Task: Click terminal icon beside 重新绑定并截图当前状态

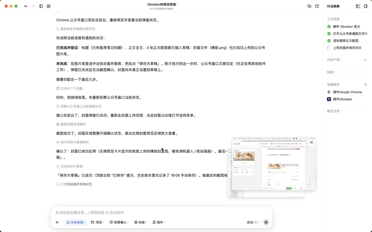Action: pos(58,29)
